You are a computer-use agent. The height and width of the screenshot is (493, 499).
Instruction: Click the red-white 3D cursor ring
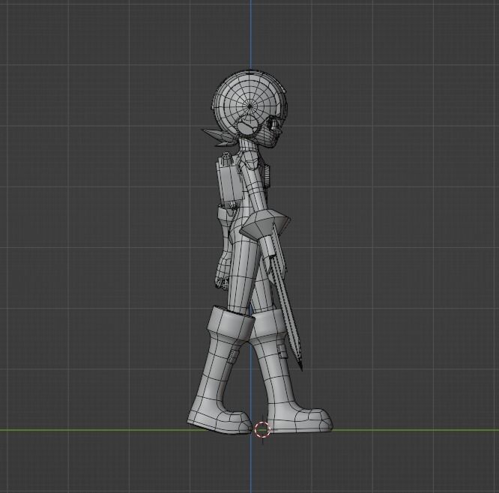coord(262,429)
